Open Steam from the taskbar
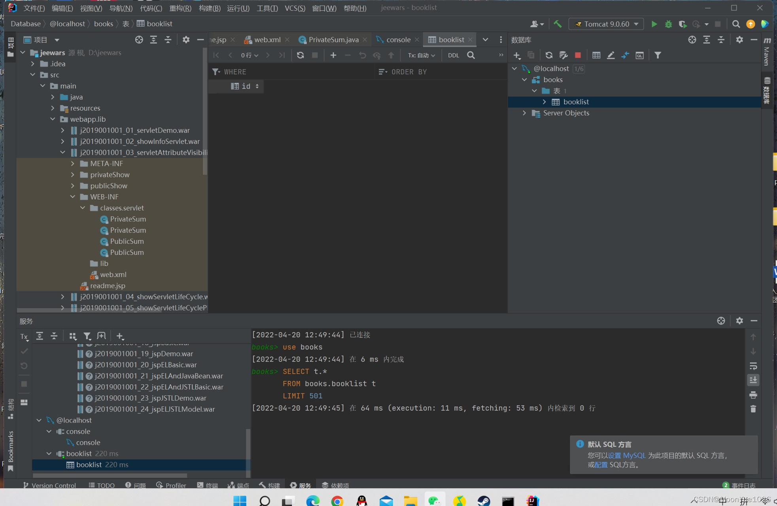 (483, 501)
